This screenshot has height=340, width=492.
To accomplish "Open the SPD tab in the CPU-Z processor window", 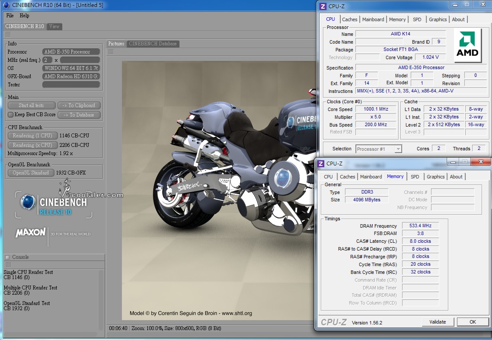I will [x=417, y=19].
